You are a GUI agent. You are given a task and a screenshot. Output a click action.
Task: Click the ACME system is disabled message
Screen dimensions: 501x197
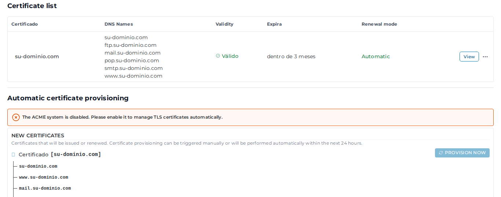122,117
